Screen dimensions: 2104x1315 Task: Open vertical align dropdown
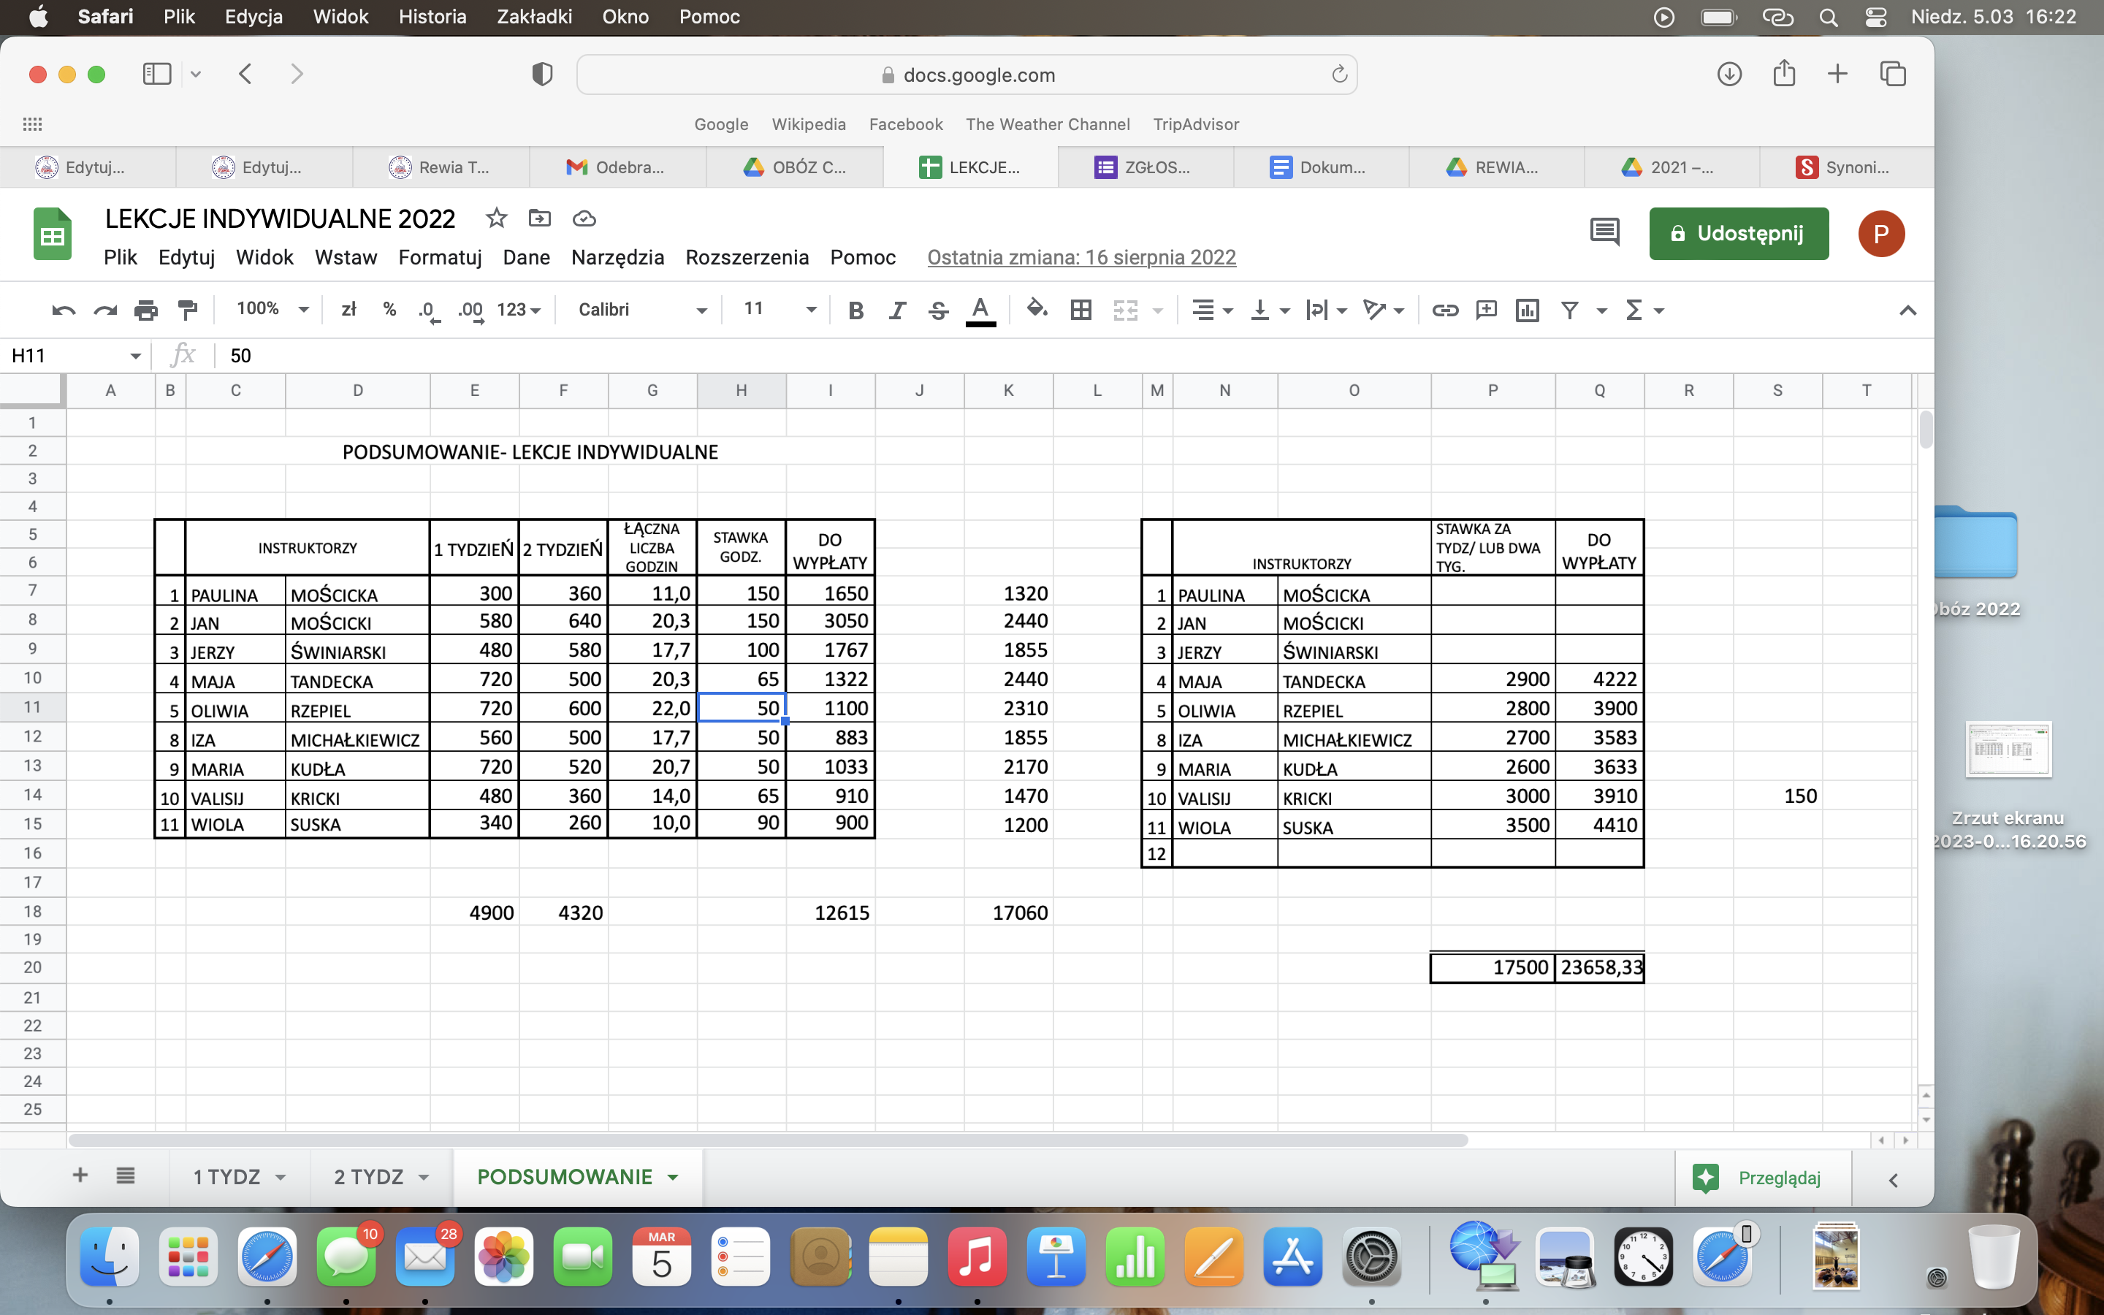(x=1270, y=310)
